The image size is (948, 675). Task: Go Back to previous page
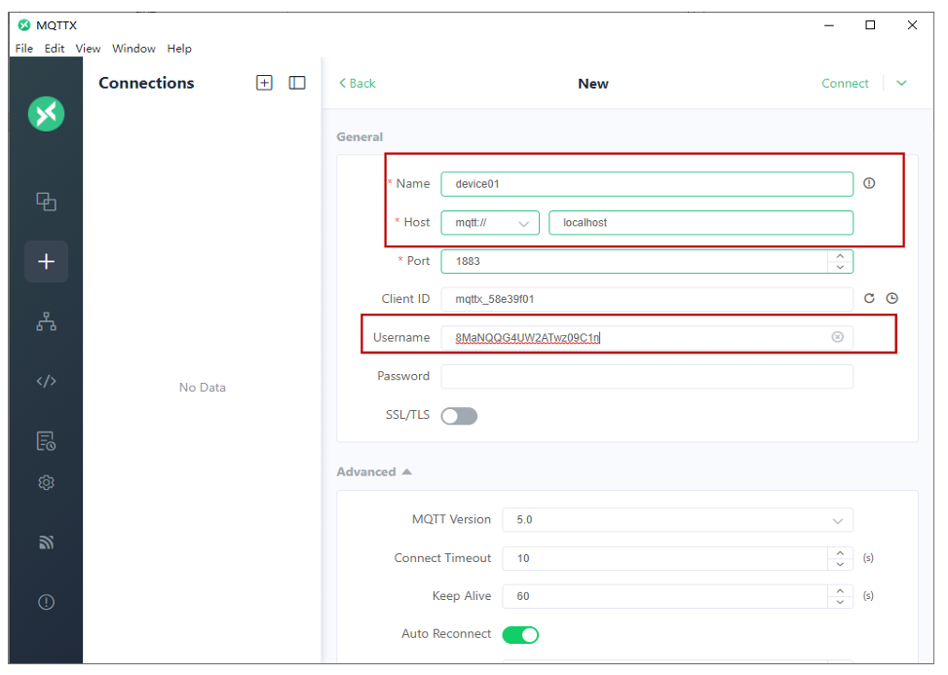click(358, 84)
